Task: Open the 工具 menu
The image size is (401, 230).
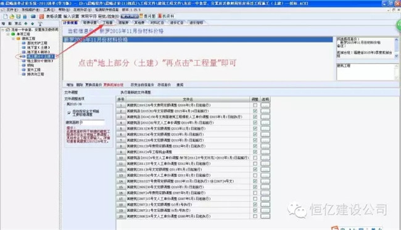Action: click(x=49, y=10)
